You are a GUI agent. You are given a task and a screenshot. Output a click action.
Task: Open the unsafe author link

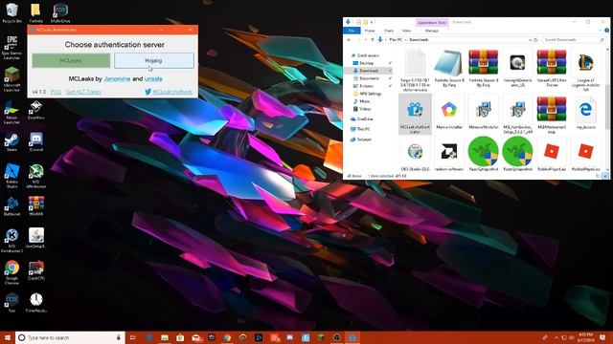pos(153,78)
